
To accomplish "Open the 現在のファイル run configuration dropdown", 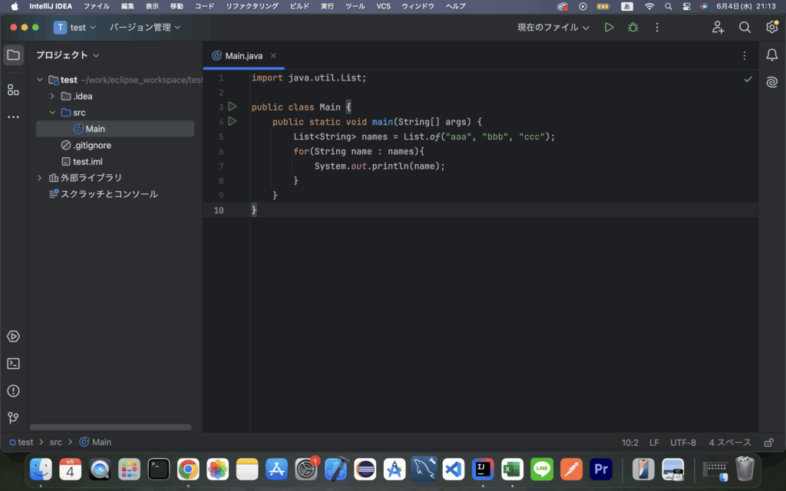I will pos(553,28).
